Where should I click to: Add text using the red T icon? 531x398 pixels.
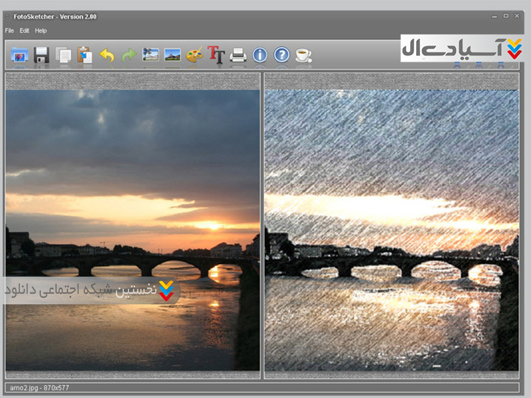(216, 55)
